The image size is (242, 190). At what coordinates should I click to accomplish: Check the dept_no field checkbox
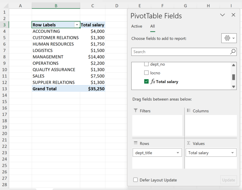click(146, 64)
